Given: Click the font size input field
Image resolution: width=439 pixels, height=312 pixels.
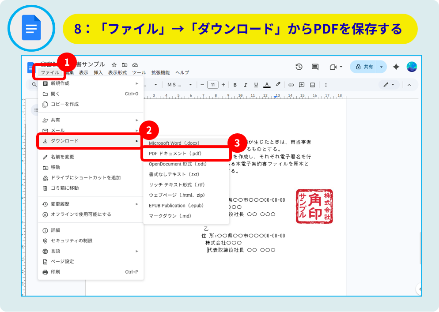Looking at the screenshot, I should (x=212, y=85).
